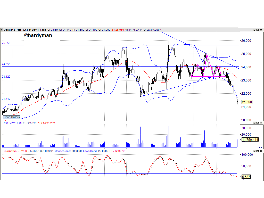Maximize the Deutsche Post chart panel

click(x=258, y=30)
